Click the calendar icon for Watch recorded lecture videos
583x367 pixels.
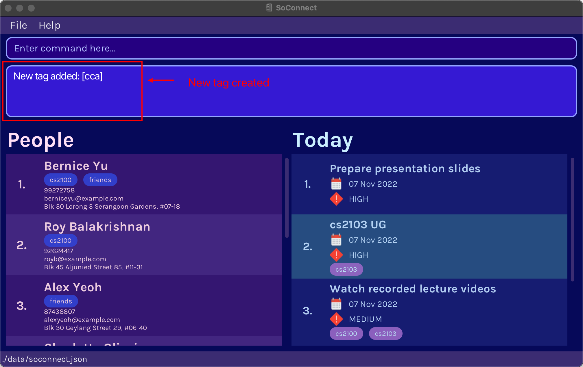[x=336, y=304]
